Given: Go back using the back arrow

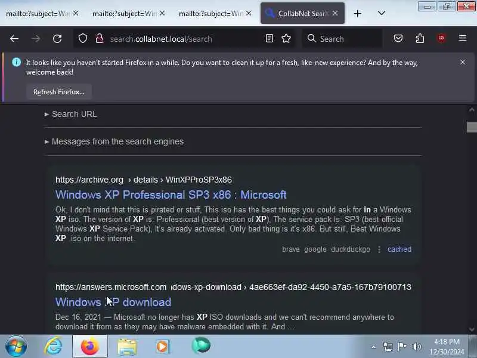Looking at the screenshot, I should pyautogui.click(x=14, y=39).
